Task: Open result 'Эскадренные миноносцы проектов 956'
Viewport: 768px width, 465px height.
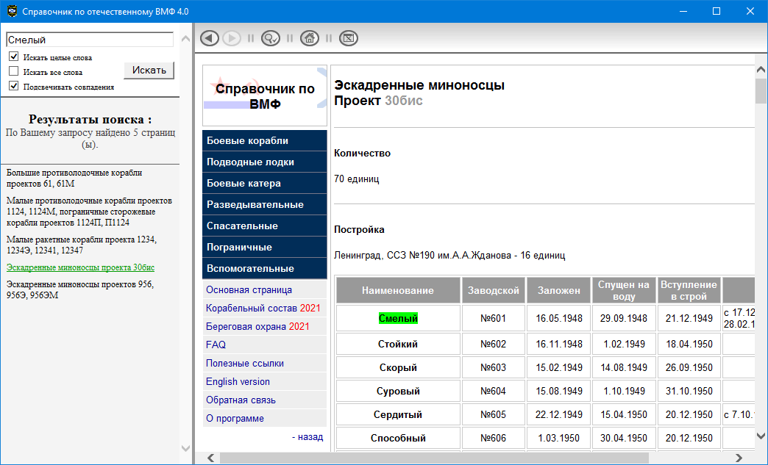Action: click(x=80, y=289)
